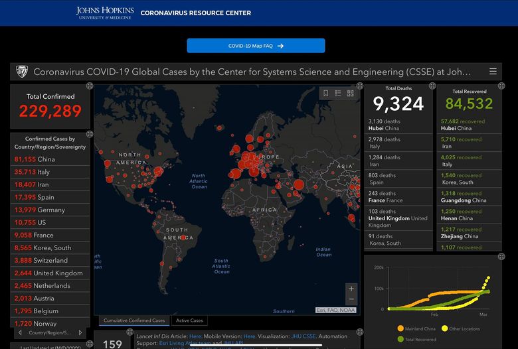Select 35,713 Italy in country list
The height and width of the screenshot is (349, 518).
[50, 172]
